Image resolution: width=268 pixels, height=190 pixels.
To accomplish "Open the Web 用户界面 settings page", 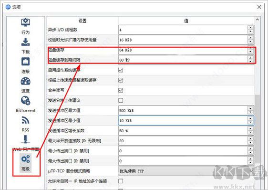I will click(25, 143).
